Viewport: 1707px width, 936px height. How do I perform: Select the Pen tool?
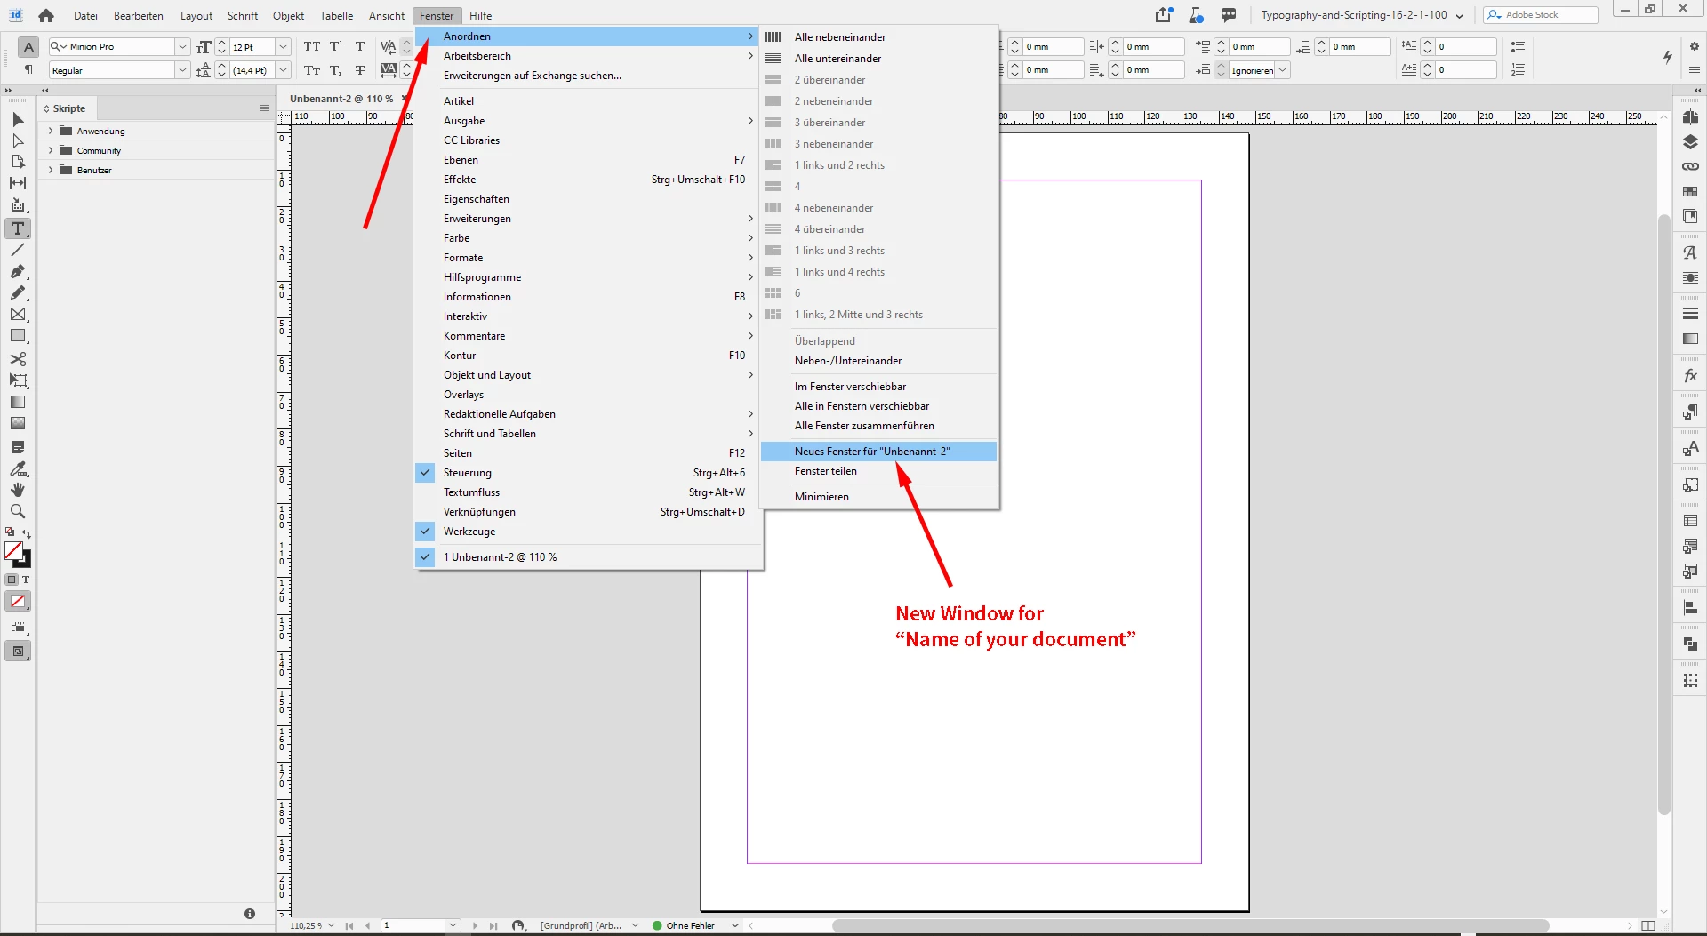[18, 271]
